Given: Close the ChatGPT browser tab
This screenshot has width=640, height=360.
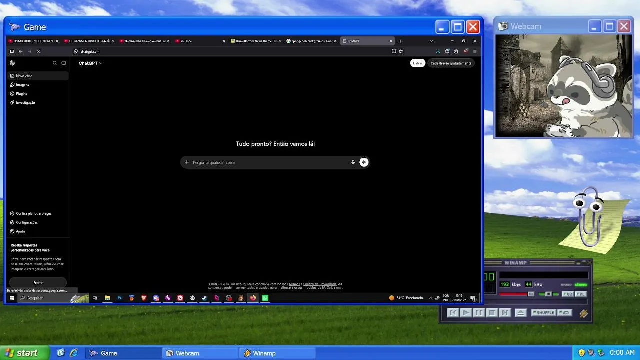Looking at the screenshot, I should 391,41.
